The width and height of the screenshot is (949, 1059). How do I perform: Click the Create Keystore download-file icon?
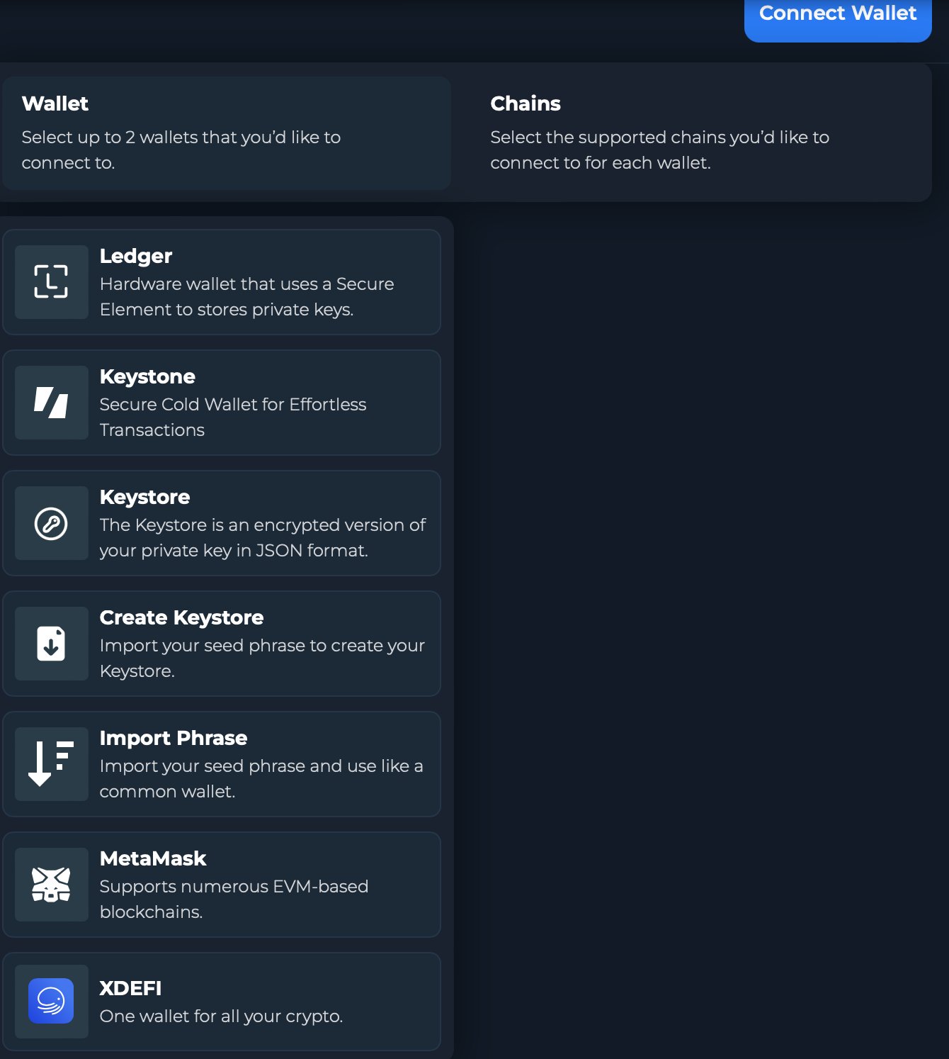pyautogui.click(x=51, y=644)
